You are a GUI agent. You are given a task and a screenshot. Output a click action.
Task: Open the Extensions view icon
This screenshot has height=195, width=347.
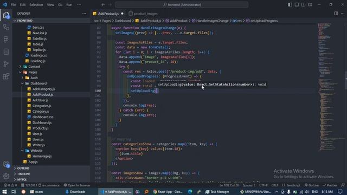click(6, 76)
